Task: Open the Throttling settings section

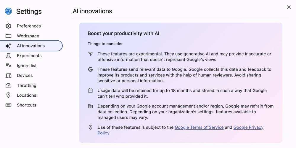Action: pos(27,85)
